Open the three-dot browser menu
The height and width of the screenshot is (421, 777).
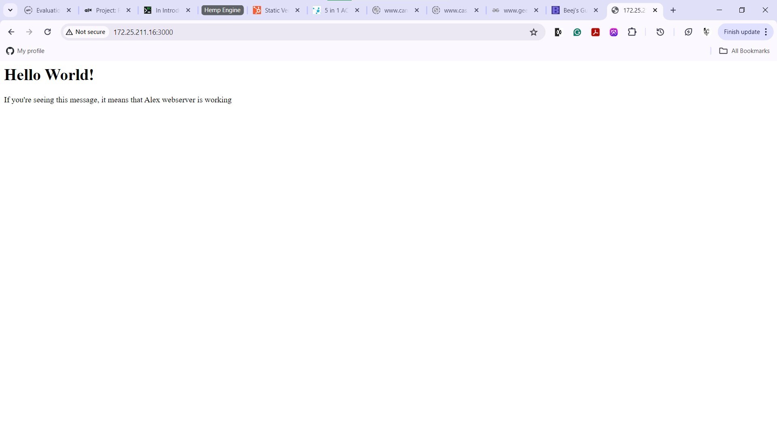[766, 32]
